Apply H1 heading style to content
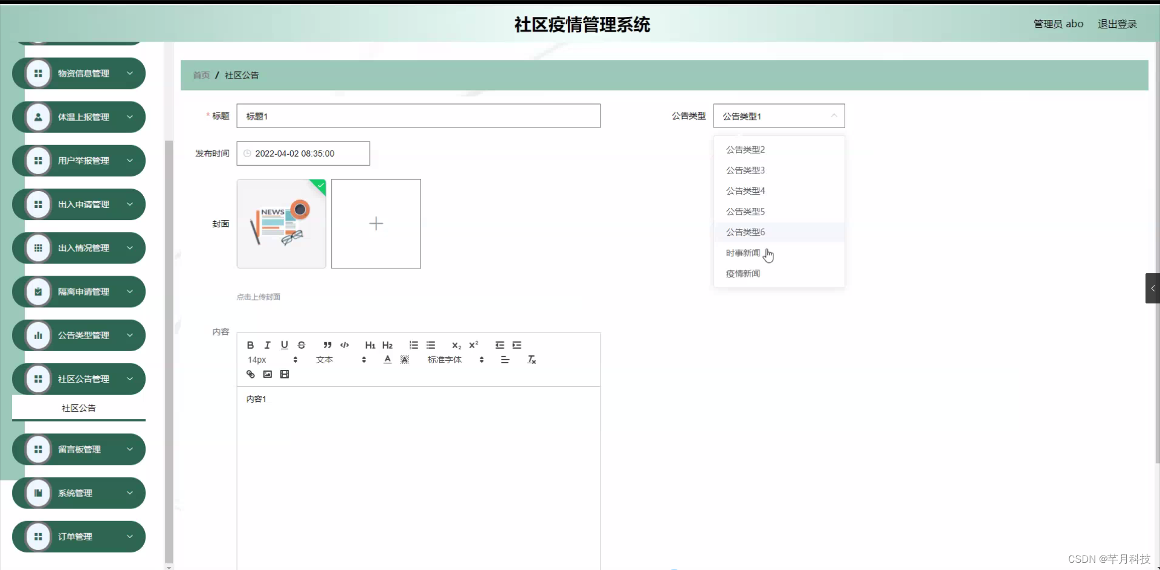Image resolution: width=1160 pixels, height=570 pixels. tap(370, 345)
